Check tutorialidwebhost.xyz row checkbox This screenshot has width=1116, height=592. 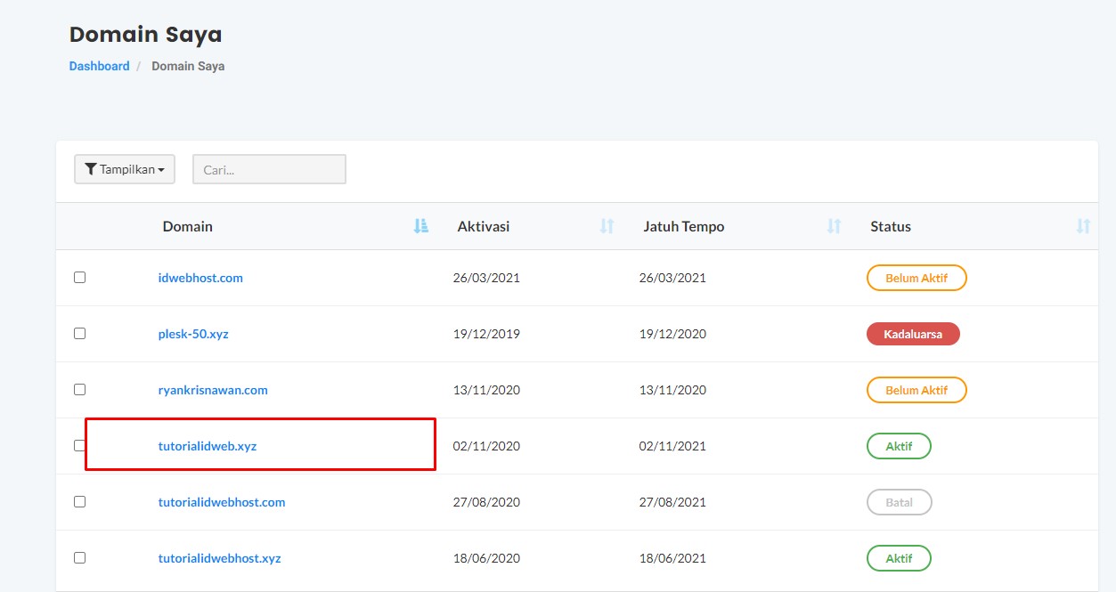79,558
